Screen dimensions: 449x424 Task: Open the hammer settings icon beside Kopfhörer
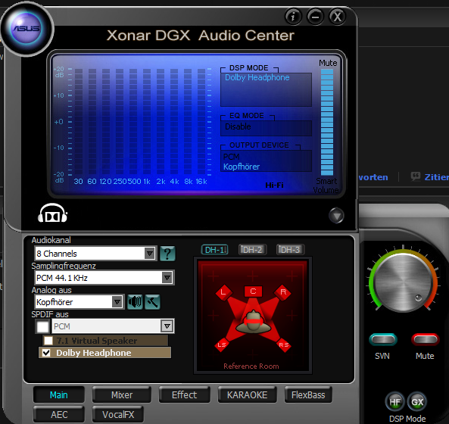point(152,302)
